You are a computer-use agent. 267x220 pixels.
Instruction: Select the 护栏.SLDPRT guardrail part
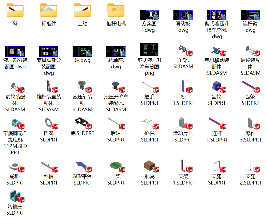pyautogui.click(x=149, y=123)
